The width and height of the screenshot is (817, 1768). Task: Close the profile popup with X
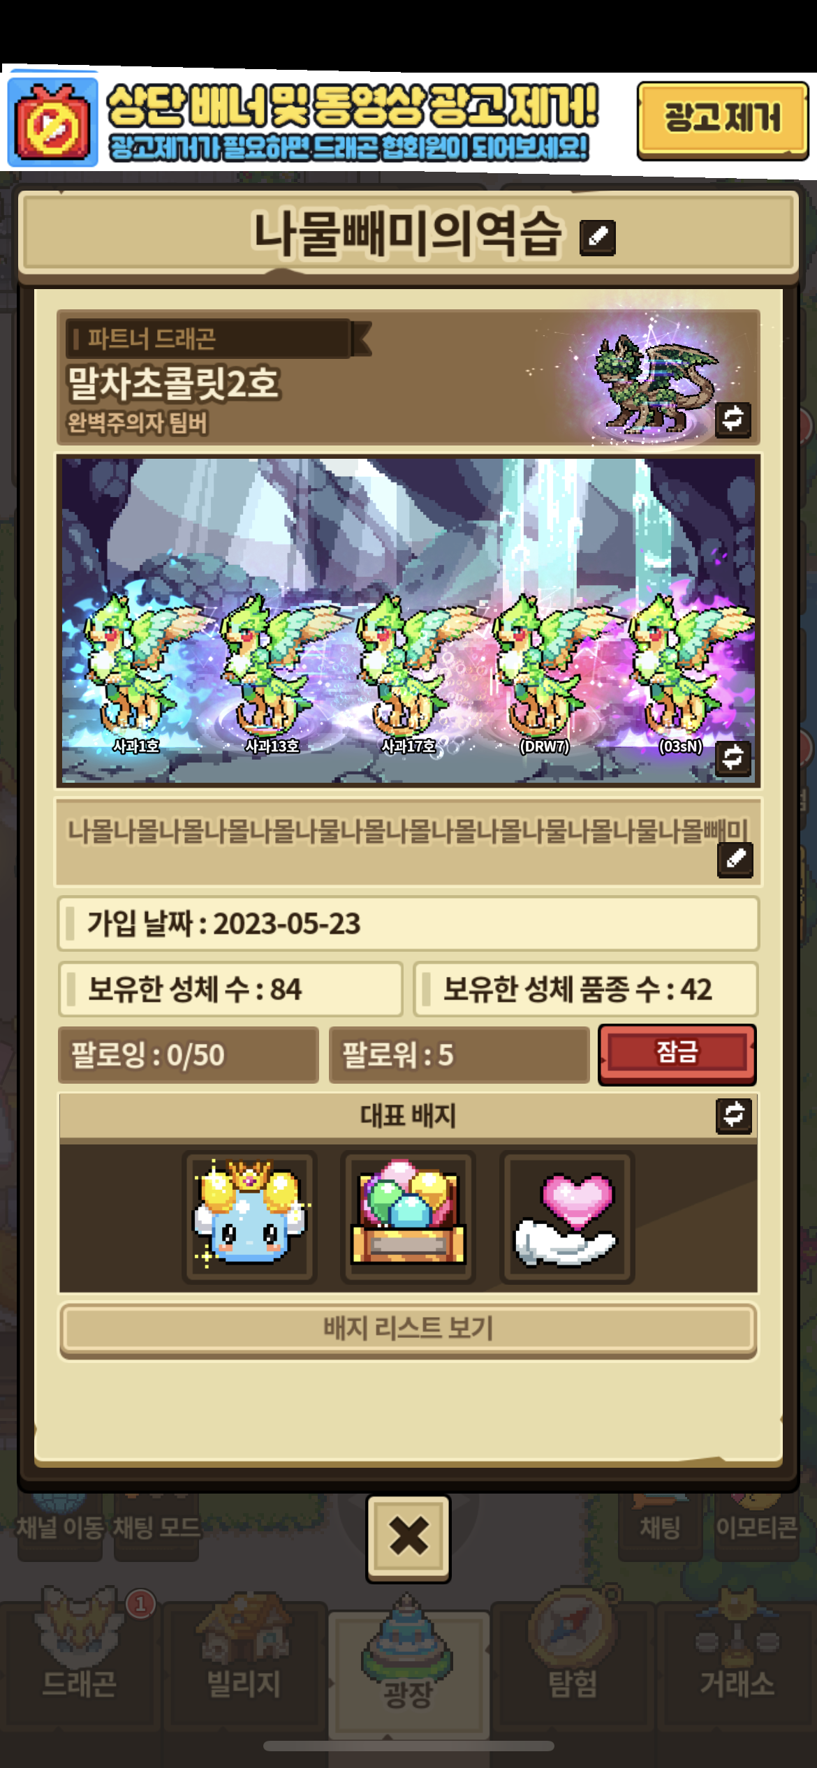408,1539
